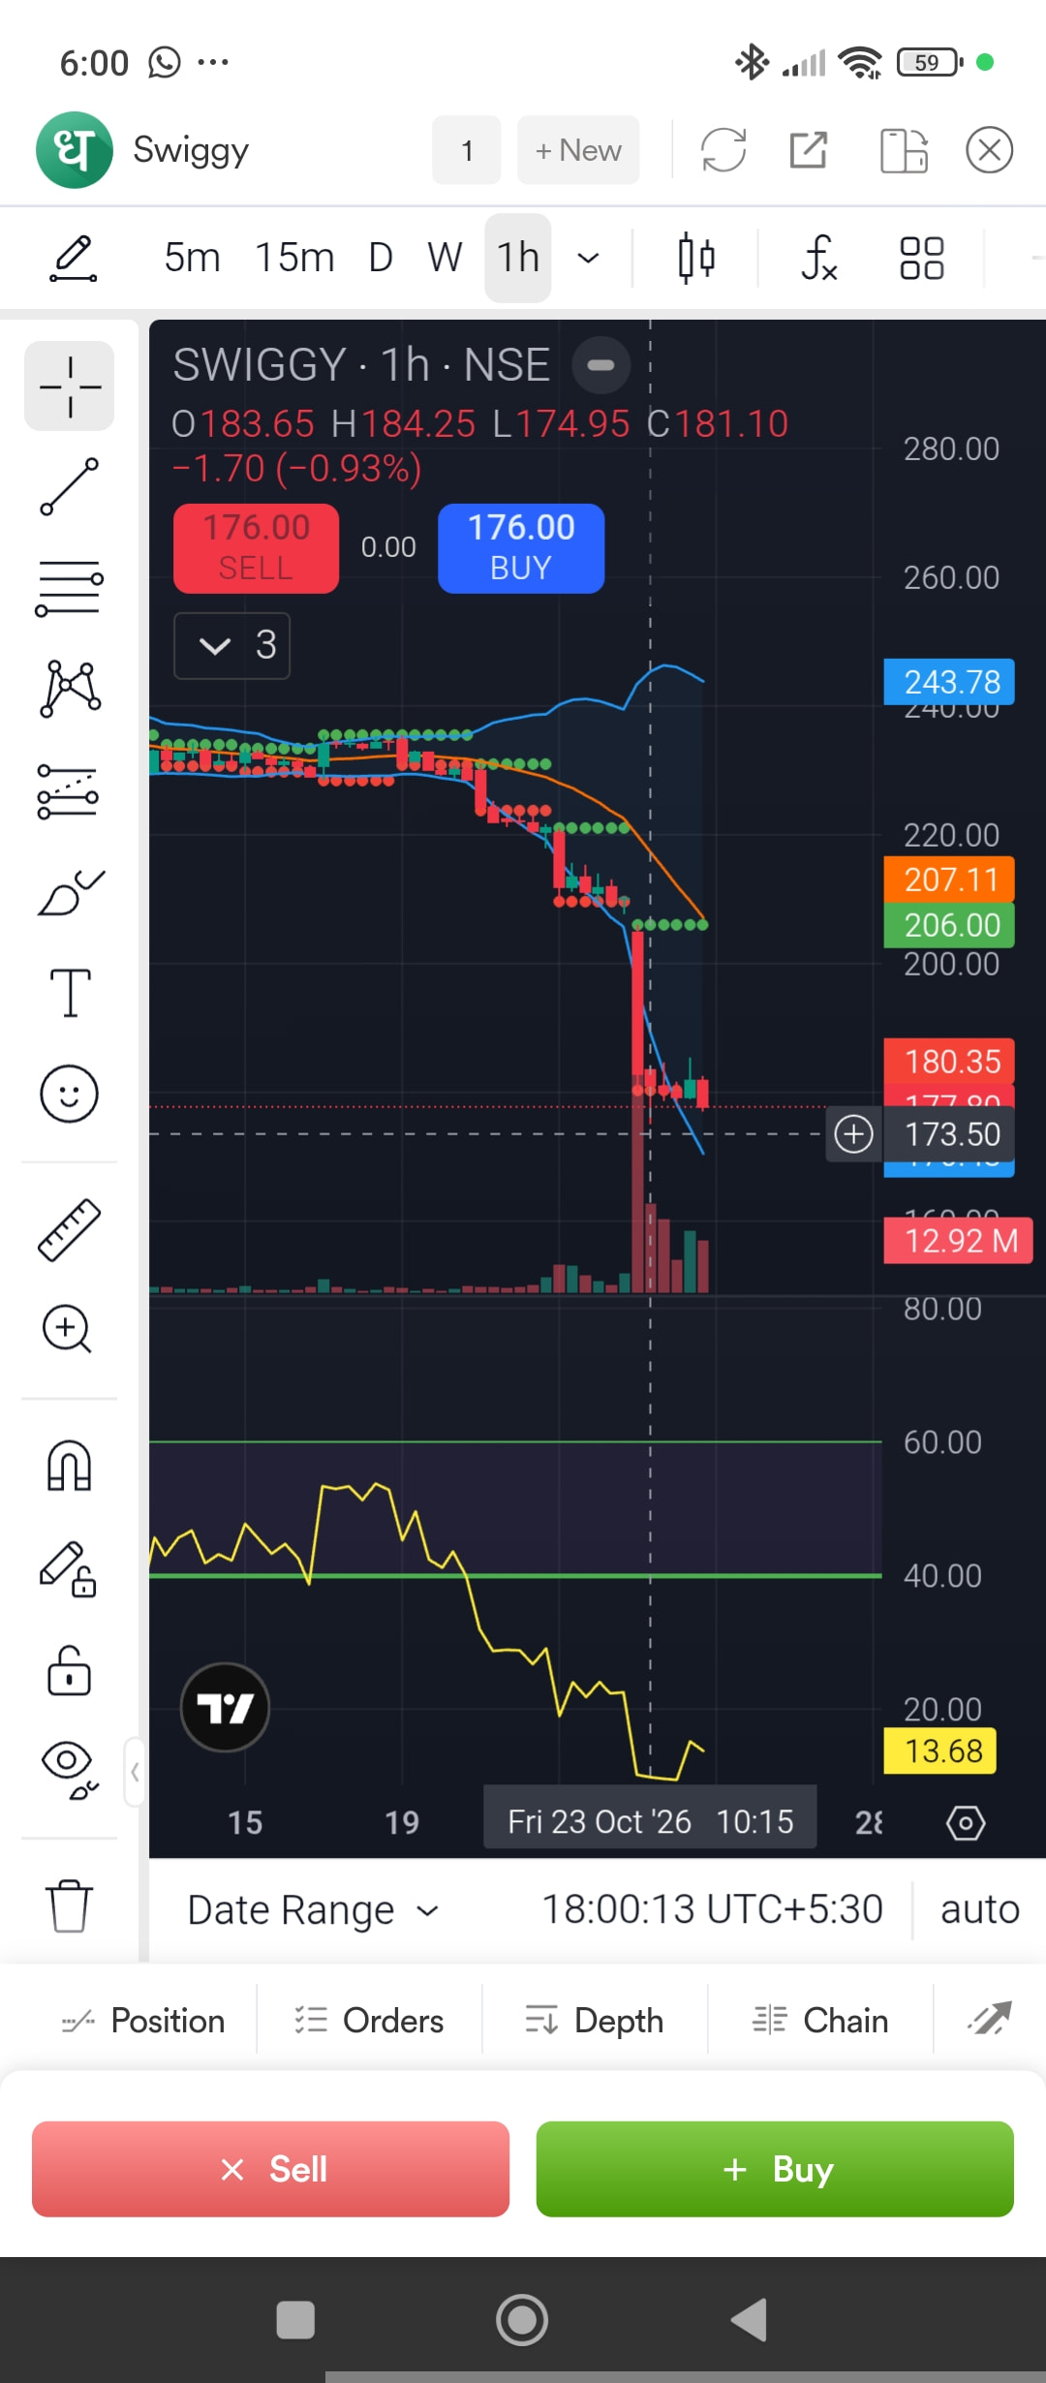The image size is (1046, 2383).
Task: Toggle the side panel layout icon
Action: pyautogui.click(x=904, y=150)
